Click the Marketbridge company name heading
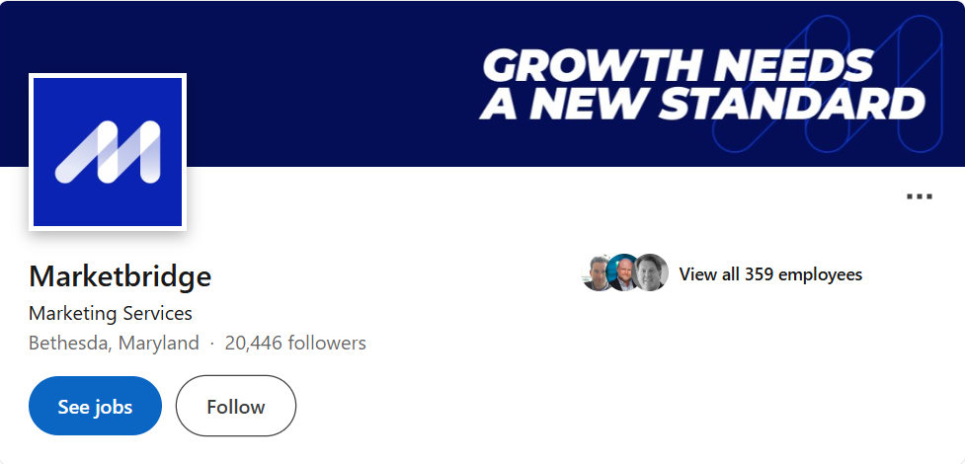This screenshot has width=965, height=464. pyautogui.click(x=120, y=275)
